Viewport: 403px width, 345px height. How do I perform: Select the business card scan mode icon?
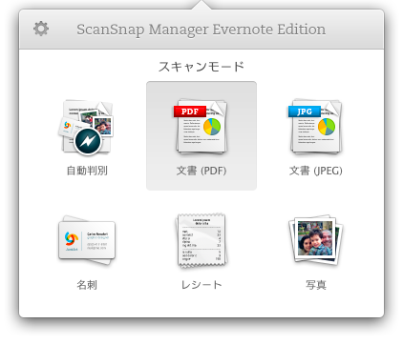87,240
